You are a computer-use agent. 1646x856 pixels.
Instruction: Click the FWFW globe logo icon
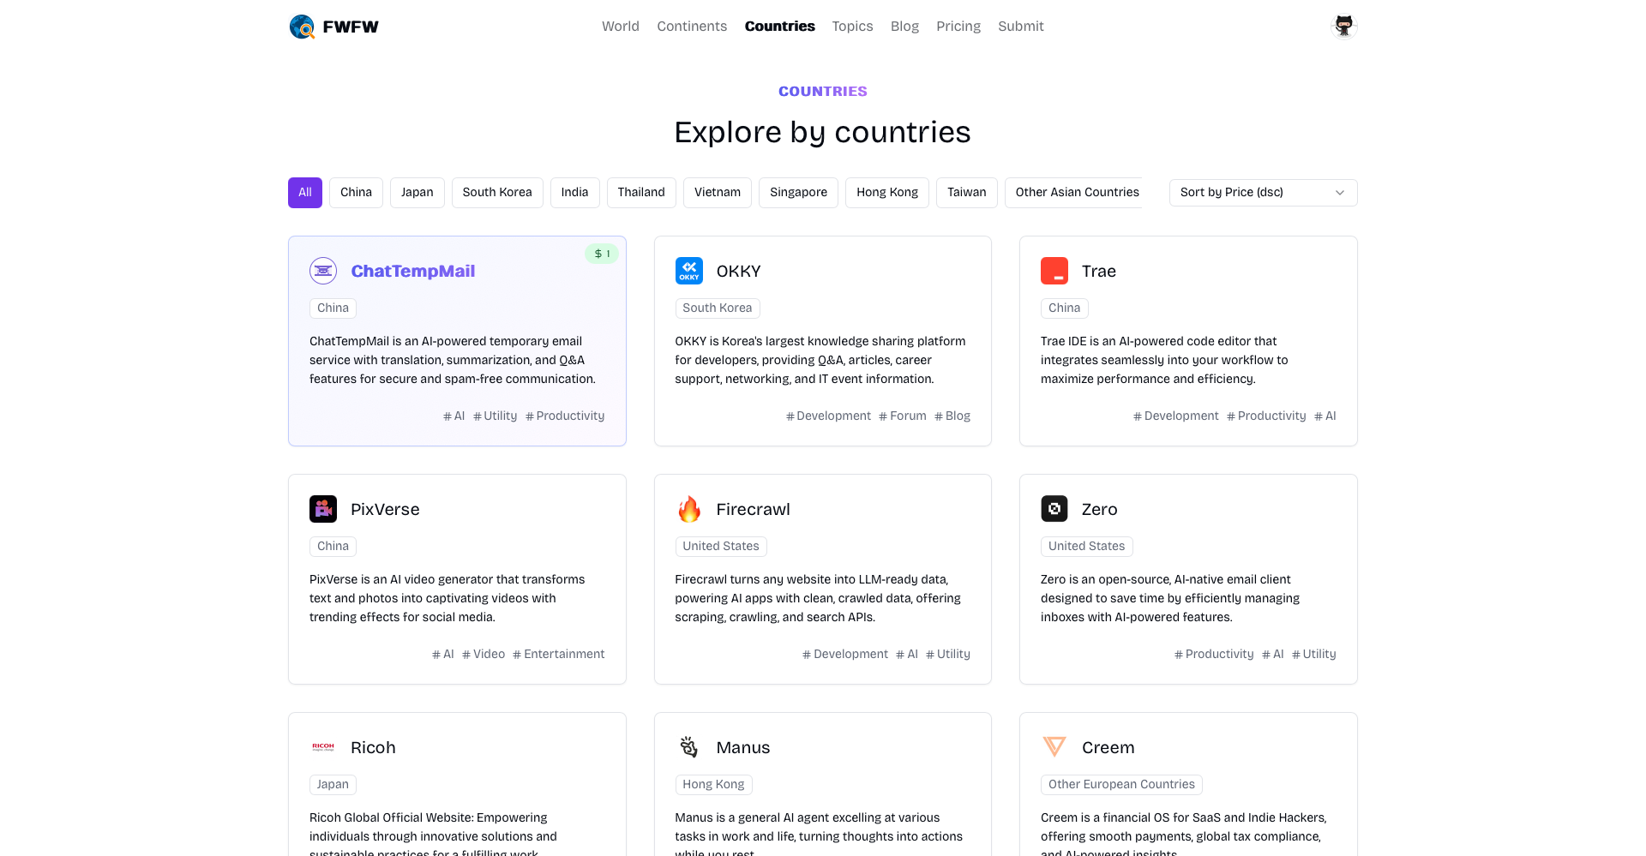[302, 27]
